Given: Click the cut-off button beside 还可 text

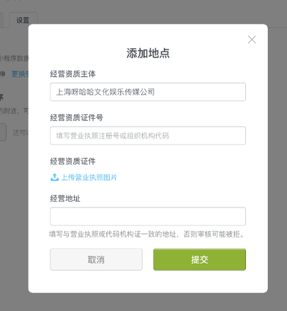Looking at the screenshot, I should click(x=3, y=133).
